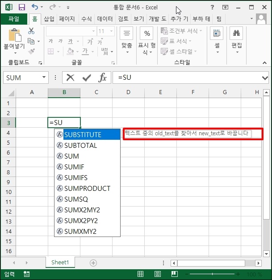Switch to the Formulas tab (수식)
This screenshot has height=280, width=272.
pyautogui.click(x=87, y=19)
